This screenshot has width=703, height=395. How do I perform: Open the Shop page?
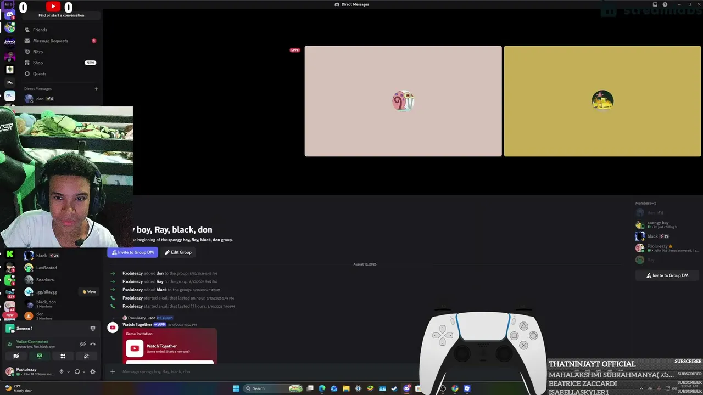click(60, 63)
